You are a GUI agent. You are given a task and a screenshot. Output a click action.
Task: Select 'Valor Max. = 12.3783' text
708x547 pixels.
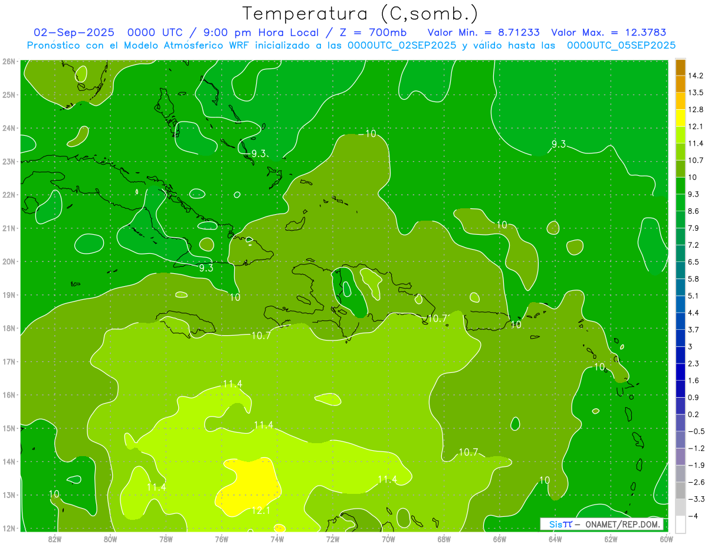coord(609,32)
